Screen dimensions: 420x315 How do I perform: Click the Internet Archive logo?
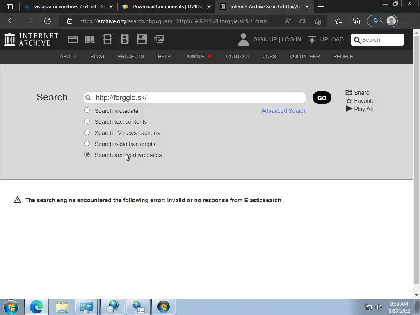[x=31, y=39]
